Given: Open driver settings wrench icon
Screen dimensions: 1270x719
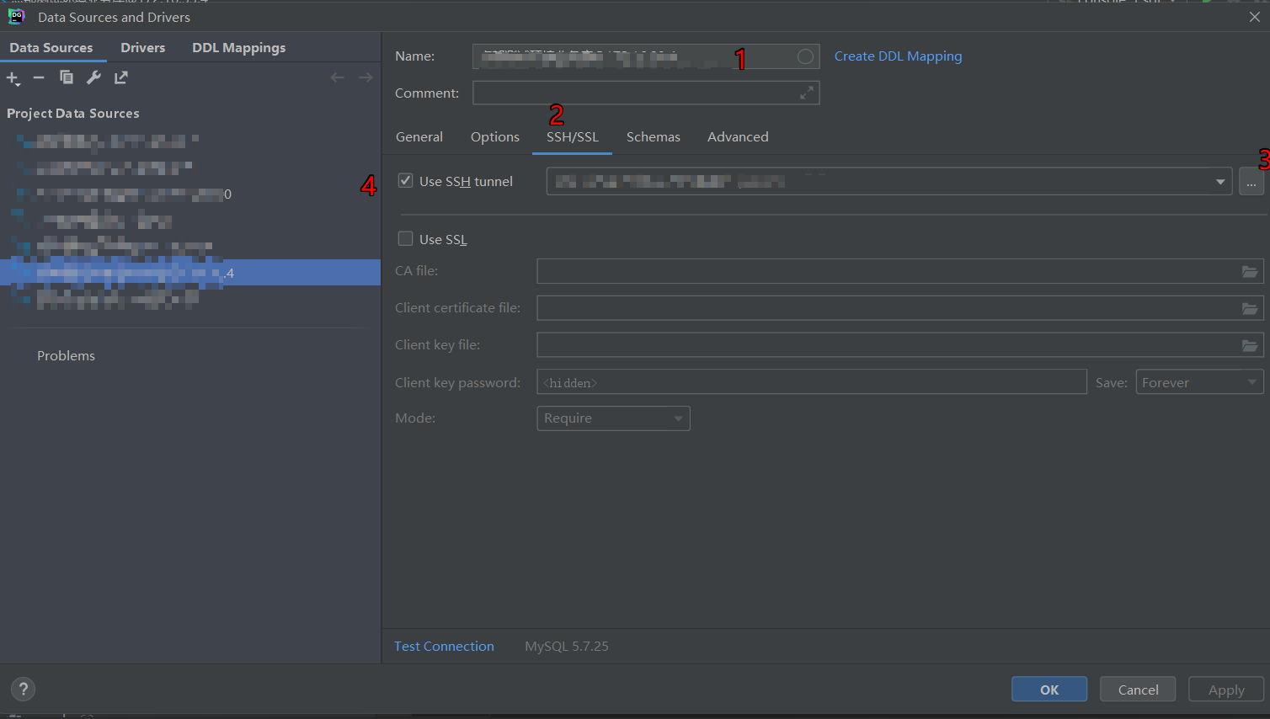Looking at the screenshot, I should 93,77.
